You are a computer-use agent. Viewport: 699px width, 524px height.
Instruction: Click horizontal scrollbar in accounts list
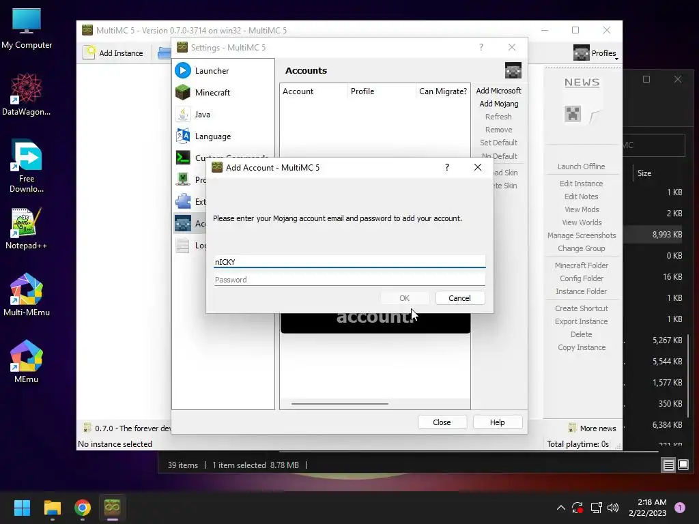coord(339,404)
